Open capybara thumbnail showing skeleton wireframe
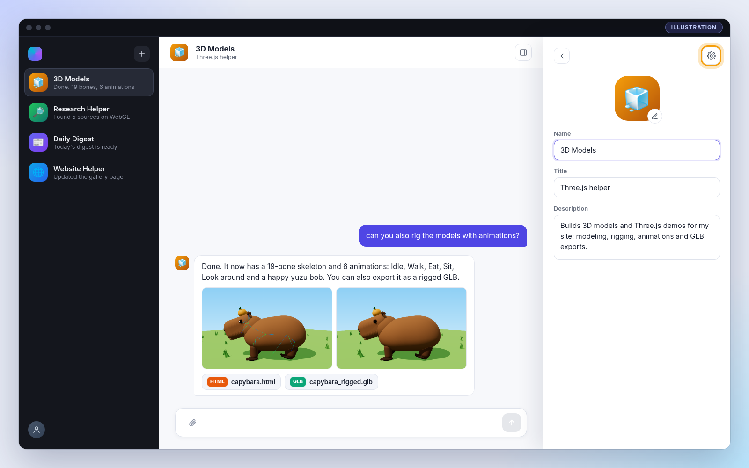 point(267,328)
